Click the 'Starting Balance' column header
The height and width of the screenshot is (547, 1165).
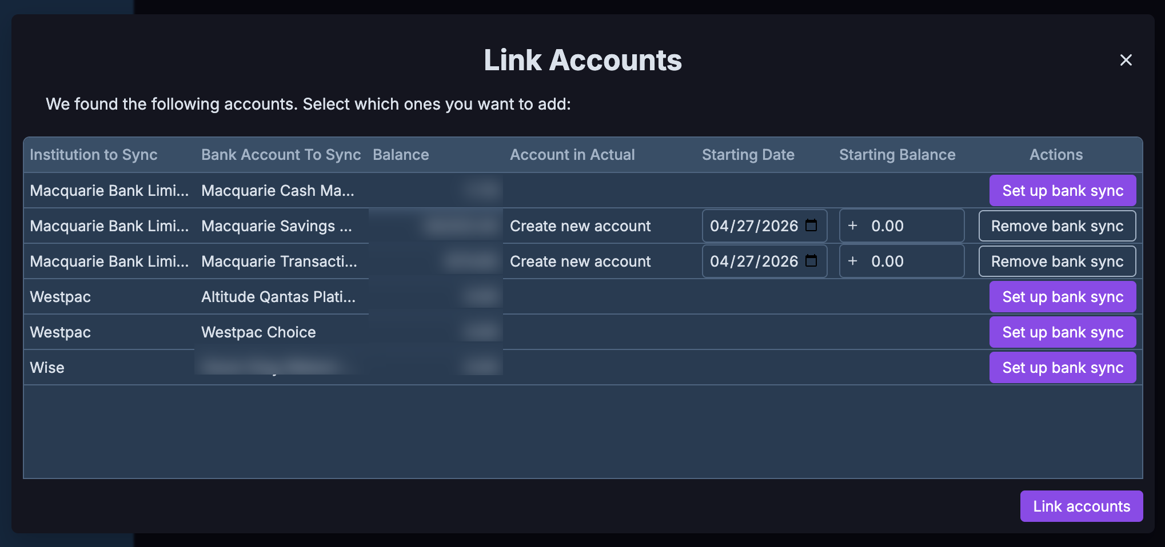[897, 155]
